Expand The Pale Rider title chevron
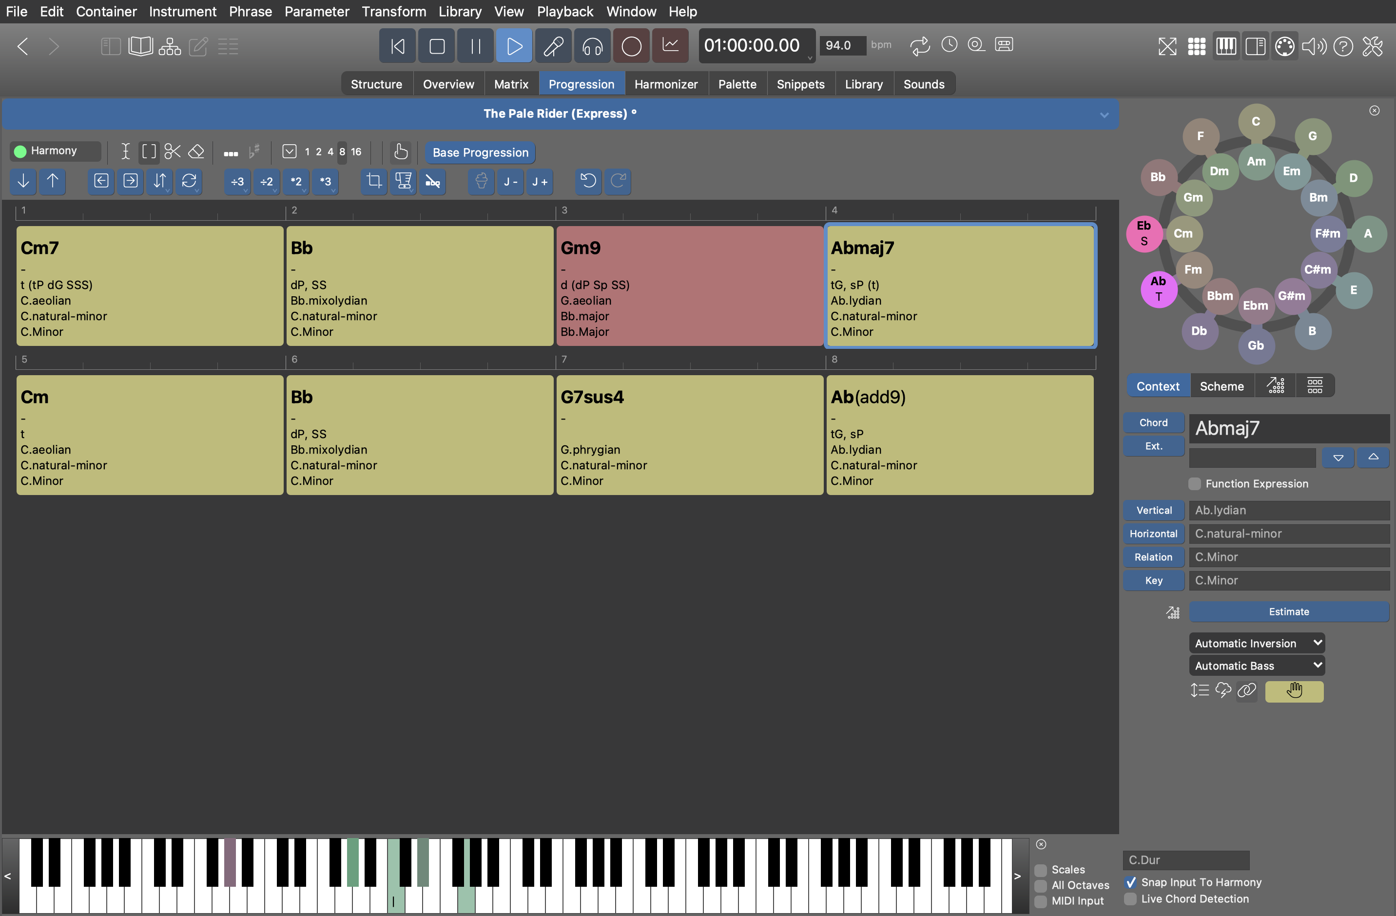 click(1104, 115)
